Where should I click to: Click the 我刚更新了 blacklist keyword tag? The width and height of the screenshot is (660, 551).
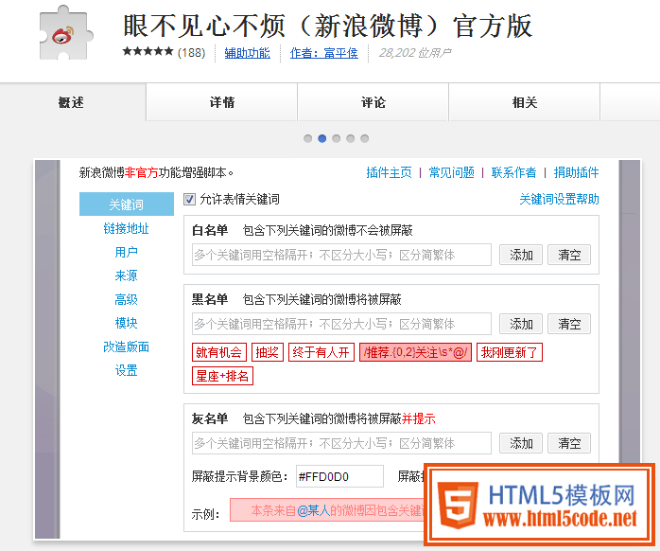(510, 352)
